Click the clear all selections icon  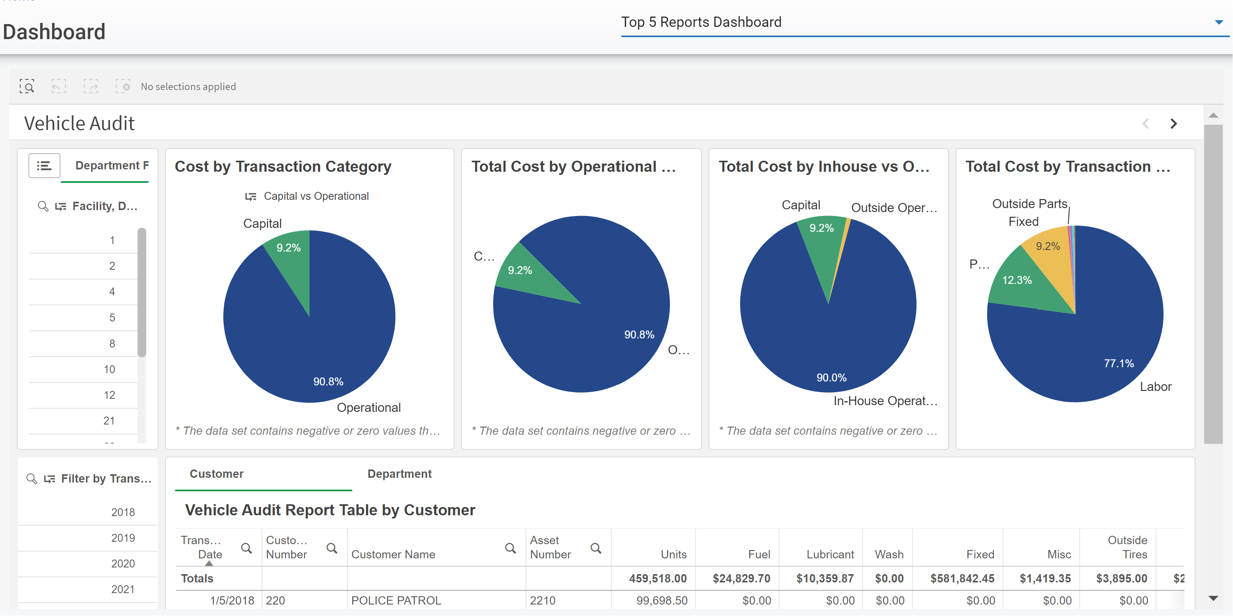pos(123,86)
